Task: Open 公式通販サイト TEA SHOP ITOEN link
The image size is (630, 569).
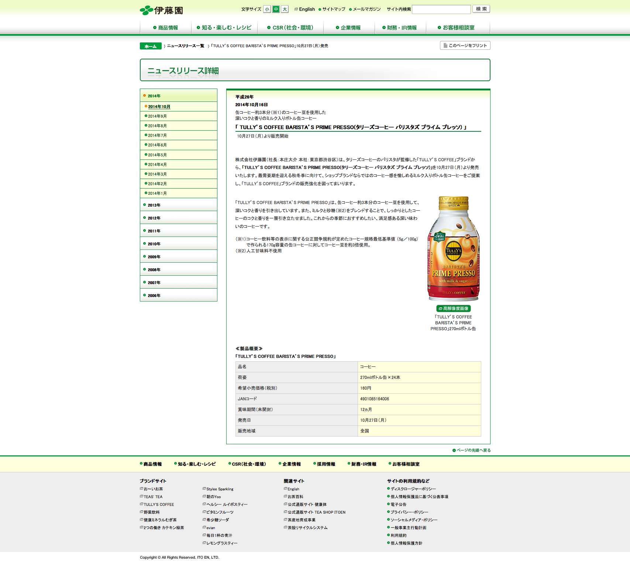Action: (315, 512)
